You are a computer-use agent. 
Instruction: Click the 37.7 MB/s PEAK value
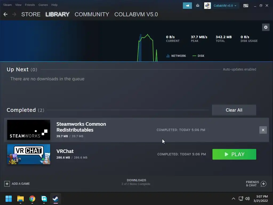tap(199, 37)
